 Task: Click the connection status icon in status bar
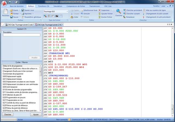pyautogui.click(x=69, y=120)
